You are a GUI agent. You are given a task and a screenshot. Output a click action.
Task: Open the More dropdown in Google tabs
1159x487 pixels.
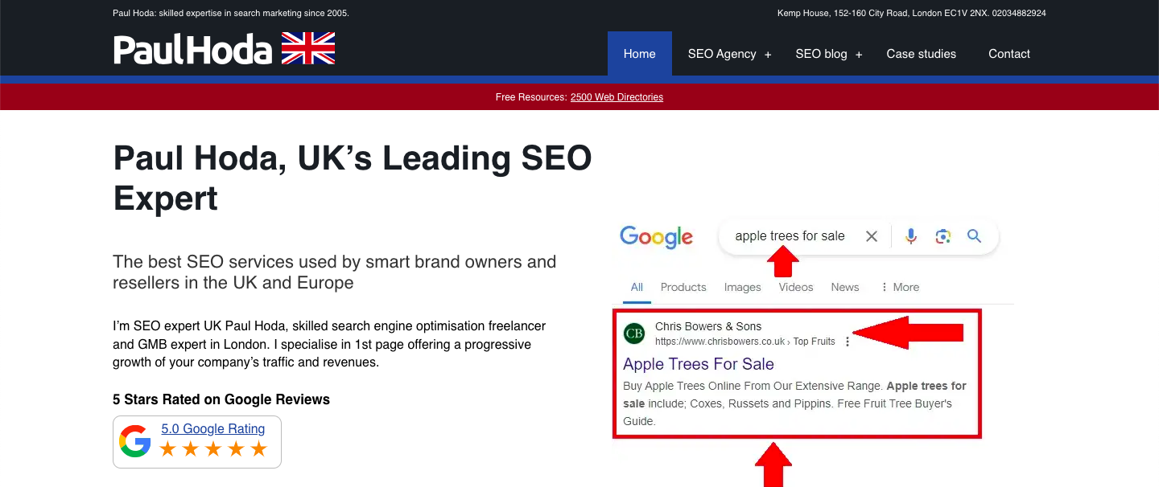point(900,287)
